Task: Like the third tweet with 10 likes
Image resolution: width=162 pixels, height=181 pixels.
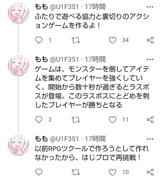Action: 113,172
